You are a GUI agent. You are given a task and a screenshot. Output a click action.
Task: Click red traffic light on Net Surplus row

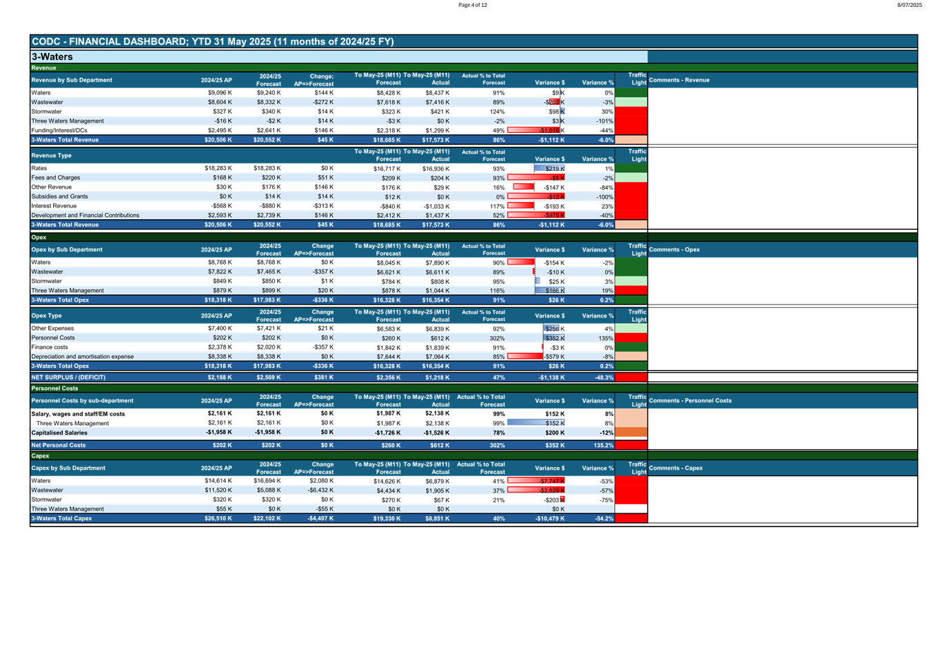point(630,378)
